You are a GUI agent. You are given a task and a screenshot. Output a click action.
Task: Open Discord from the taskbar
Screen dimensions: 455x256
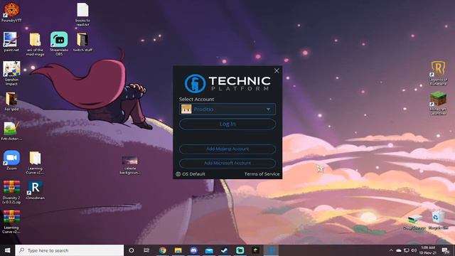pos(193,250)
